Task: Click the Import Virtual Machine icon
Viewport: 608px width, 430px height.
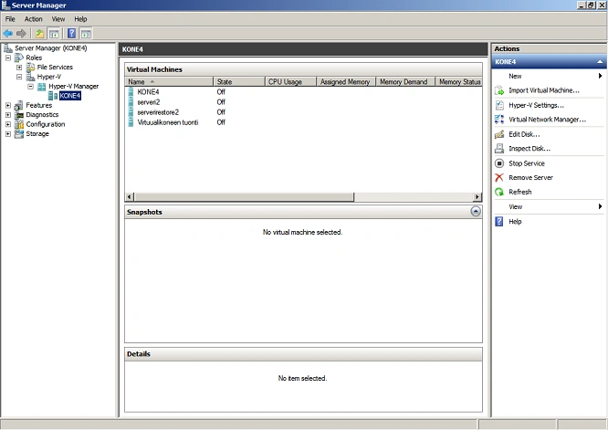Action: pos(499,90)
